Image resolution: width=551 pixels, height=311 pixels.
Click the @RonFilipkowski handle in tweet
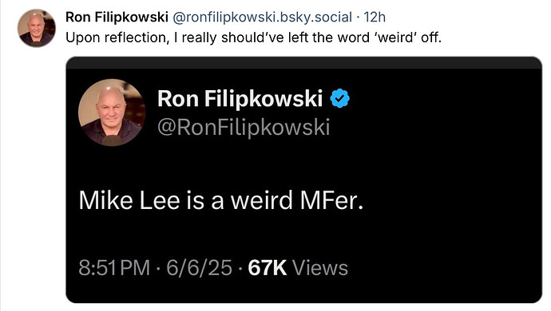[244, 127]
